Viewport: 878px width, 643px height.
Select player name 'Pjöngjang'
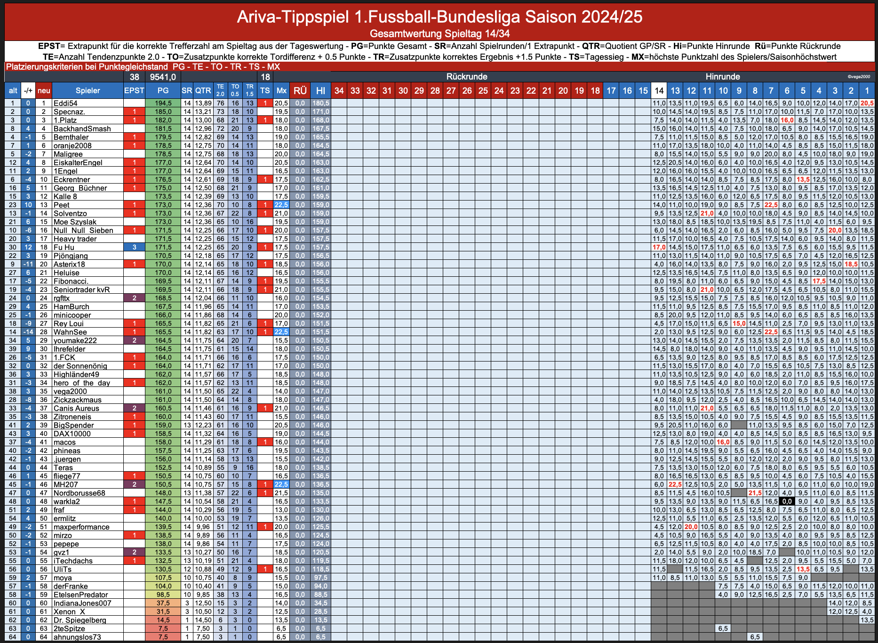click(71, 256)
